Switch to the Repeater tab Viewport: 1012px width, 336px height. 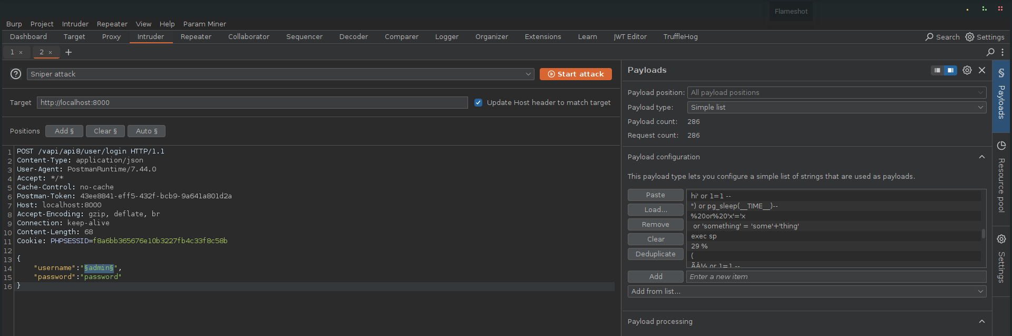196,37
